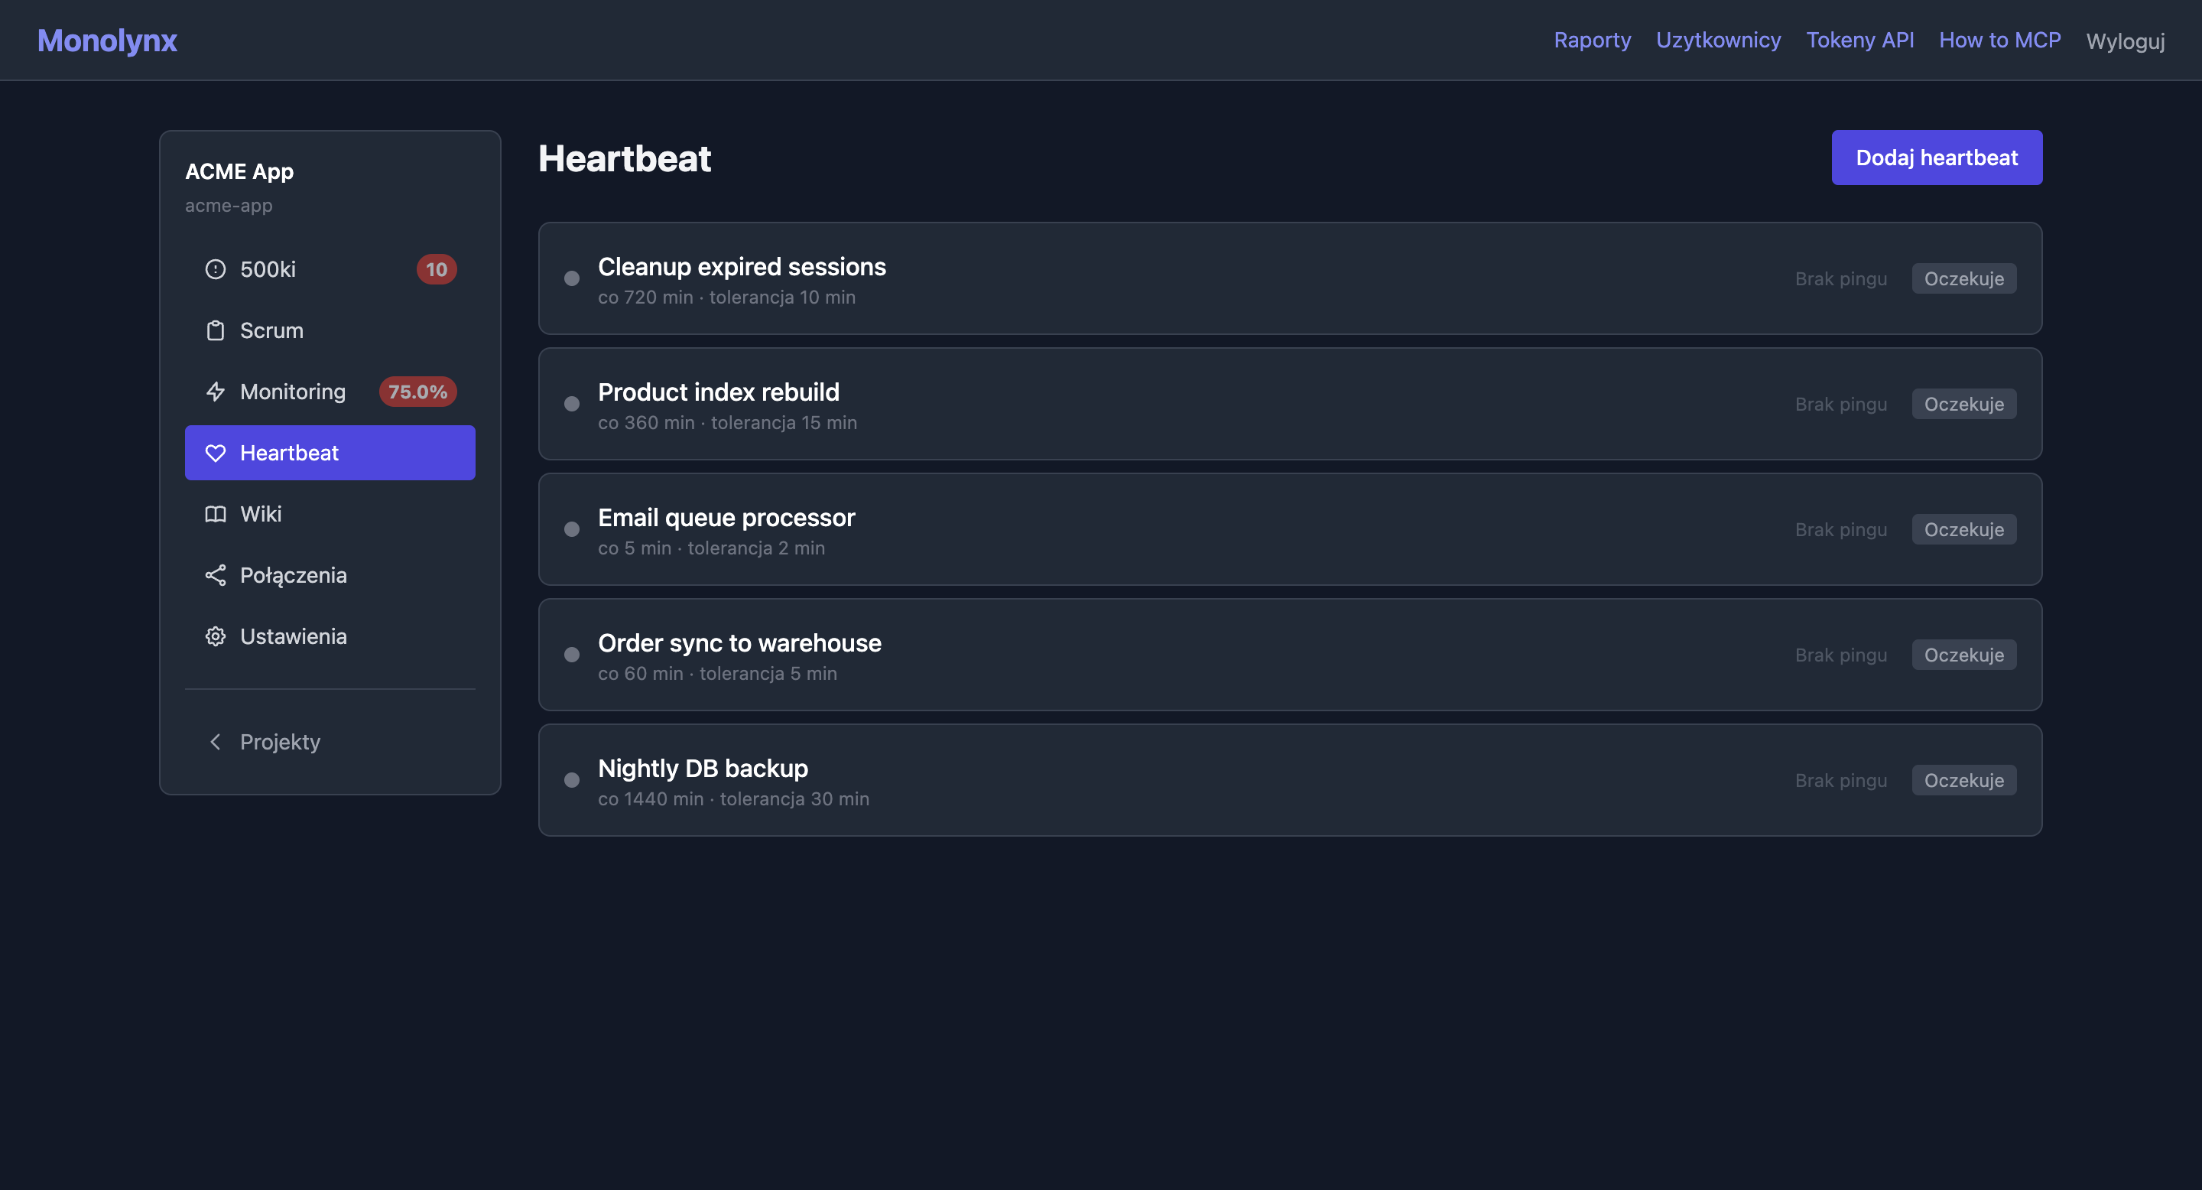Click the Monitoring lightning bolt icon

(216, 392)
